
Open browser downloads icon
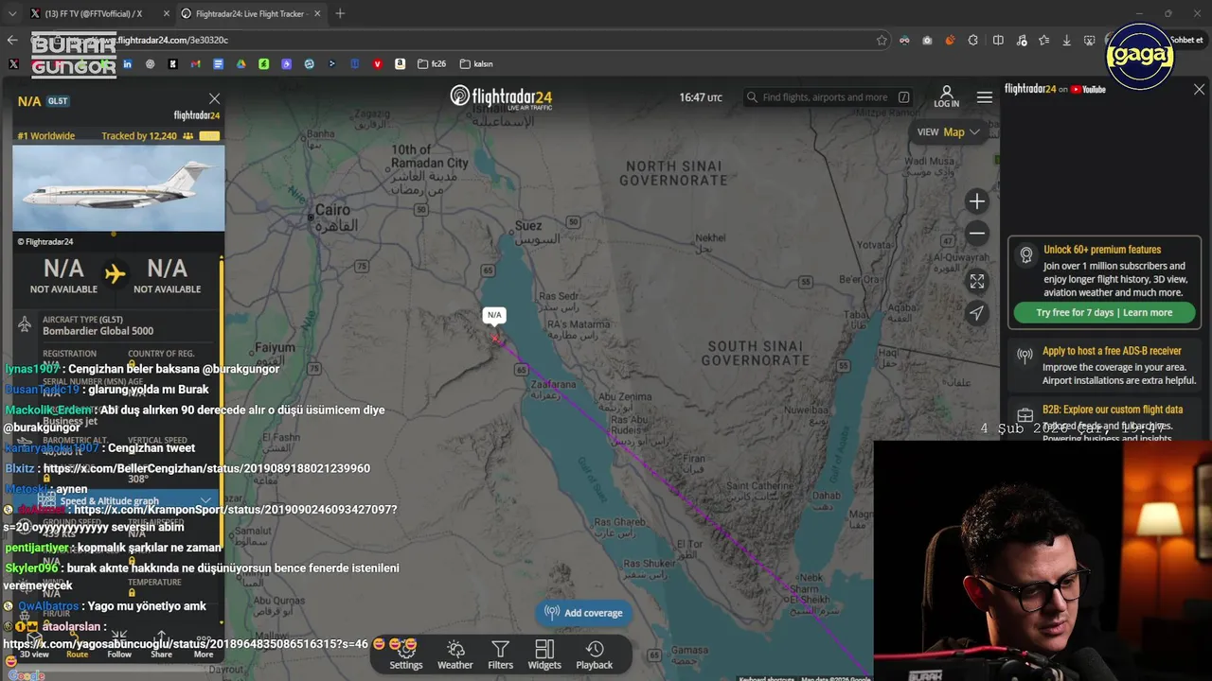click(1067, 40)
